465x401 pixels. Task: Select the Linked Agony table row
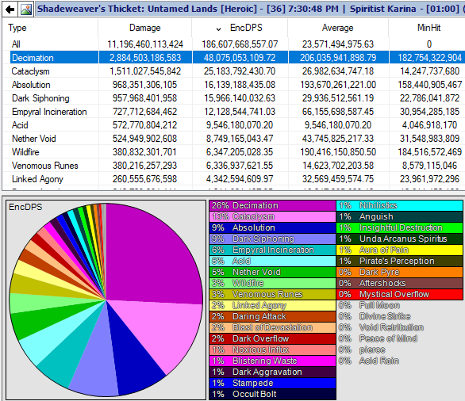pos(233,179)
